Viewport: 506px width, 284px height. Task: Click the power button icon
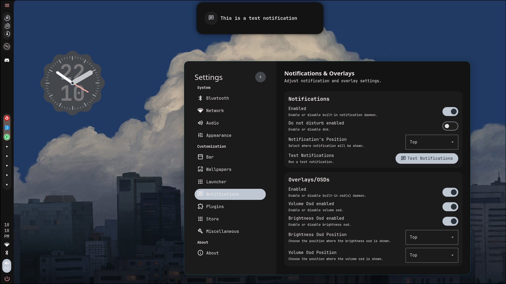(x=7, y=279)
